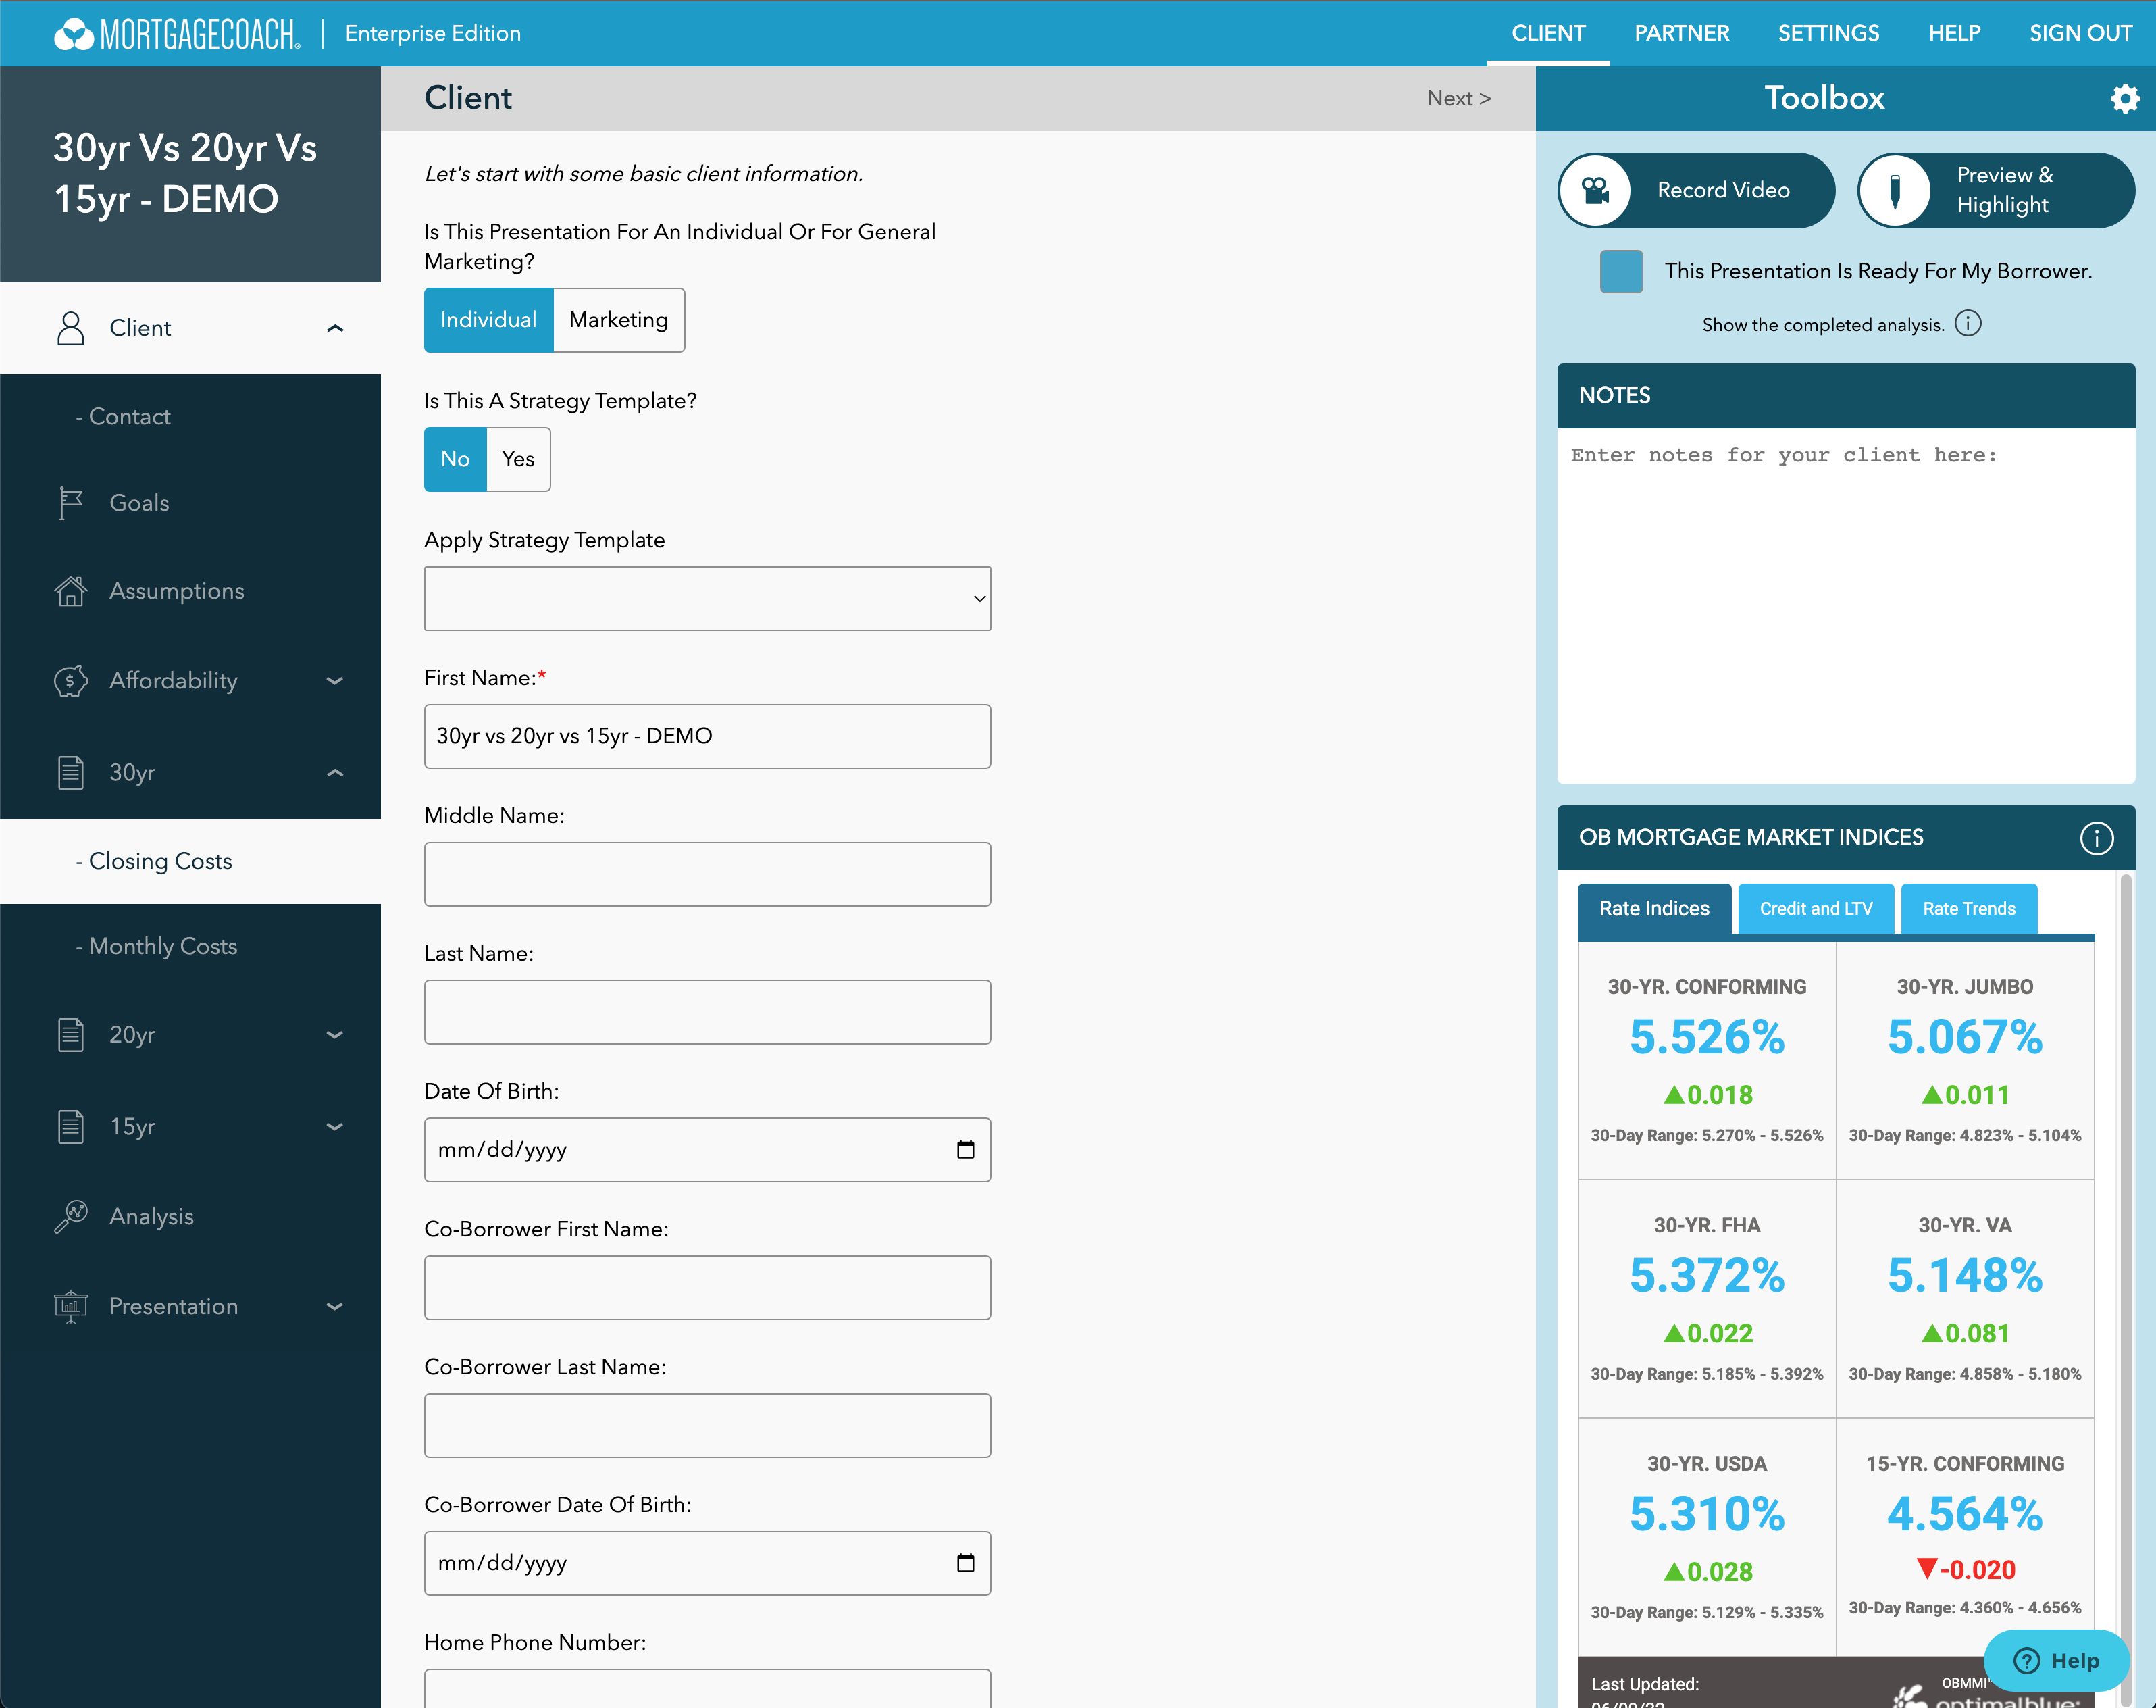Open Apply Strategy Template dropdown
The image size is (2156, 1708).
pos(708,599)
